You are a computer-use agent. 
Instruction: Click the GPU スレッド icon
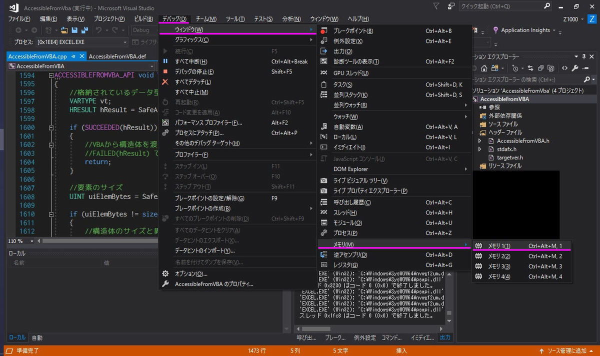click(323, 73)
